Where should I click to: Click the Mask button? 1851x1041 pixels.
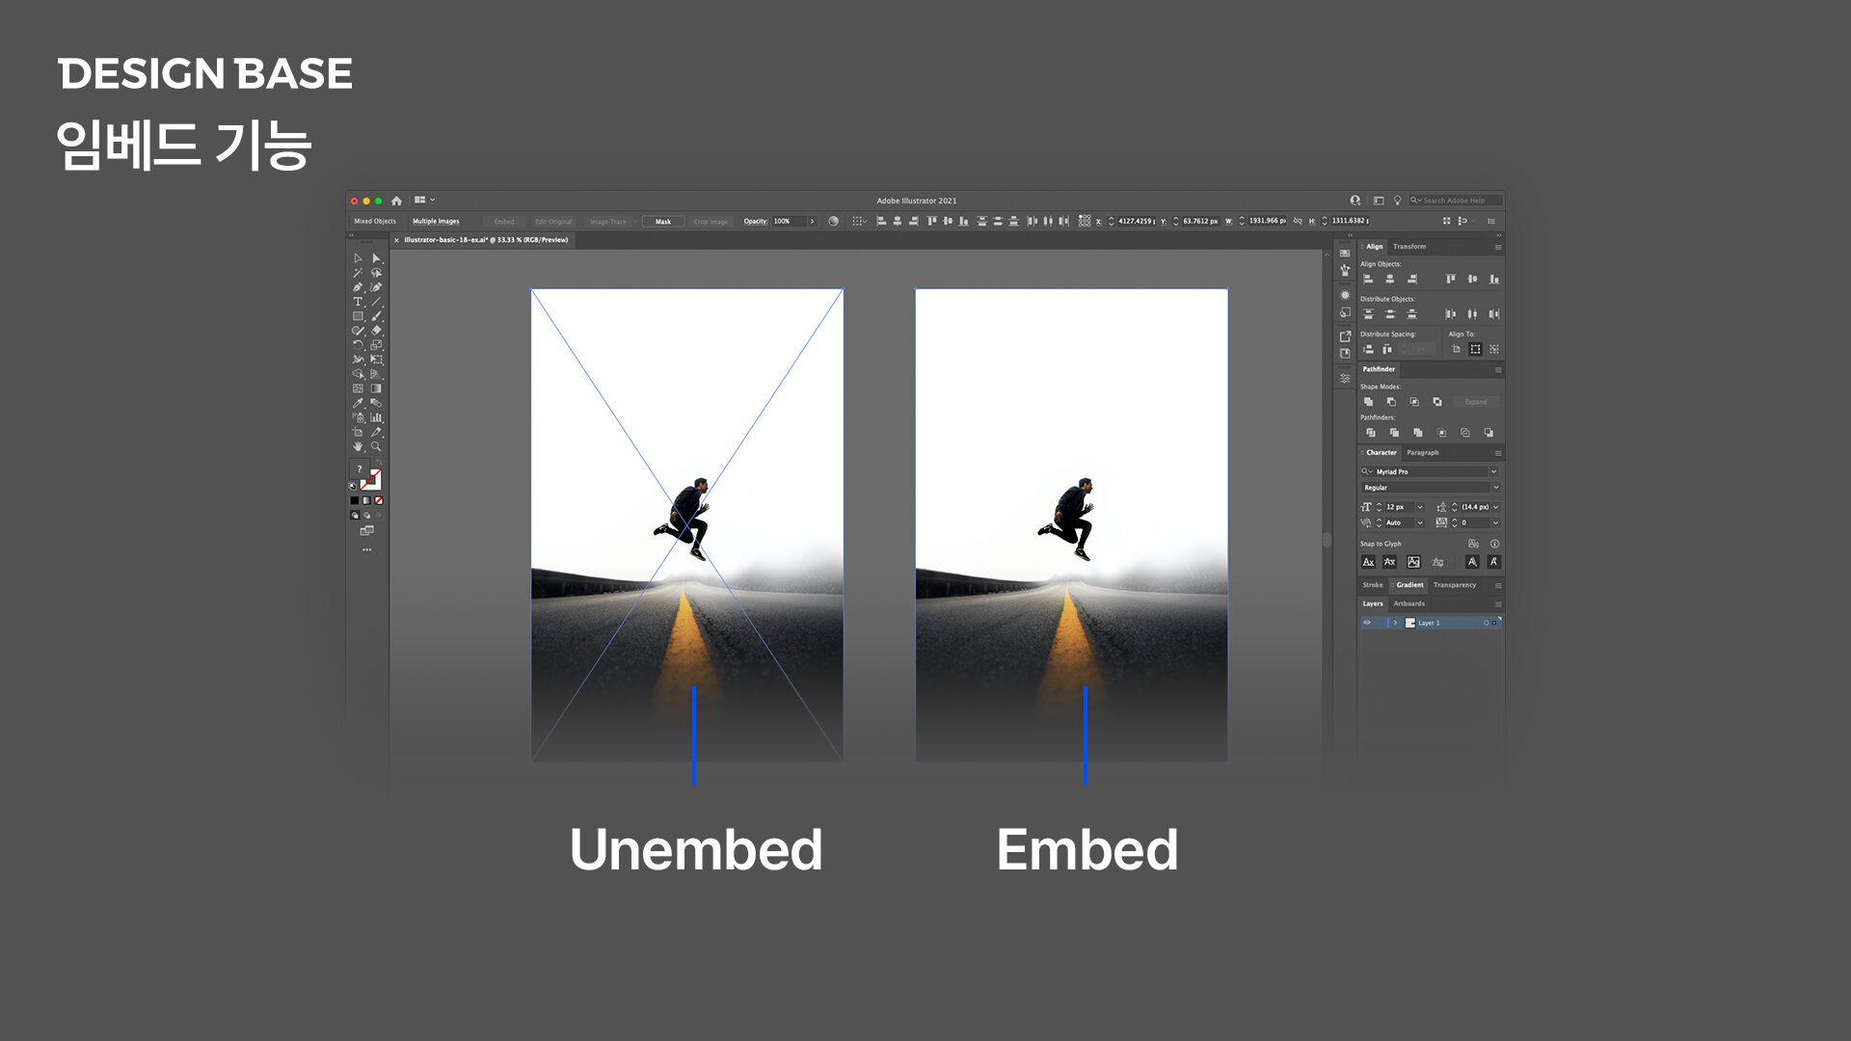[663, 222]
